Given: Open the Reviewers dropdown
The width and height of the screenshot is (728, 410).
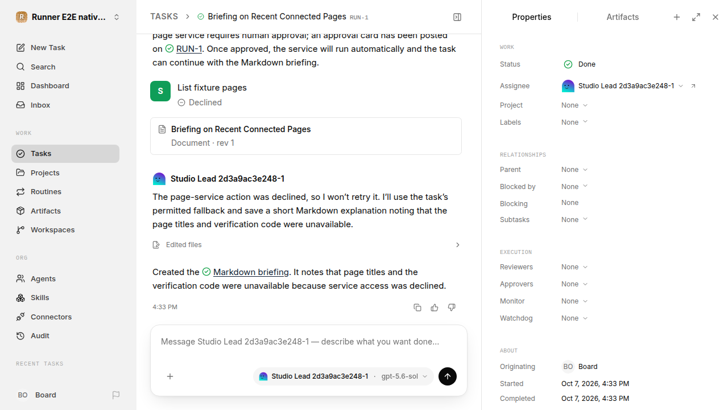Looking at the screenshot, I should click(574, 267).
